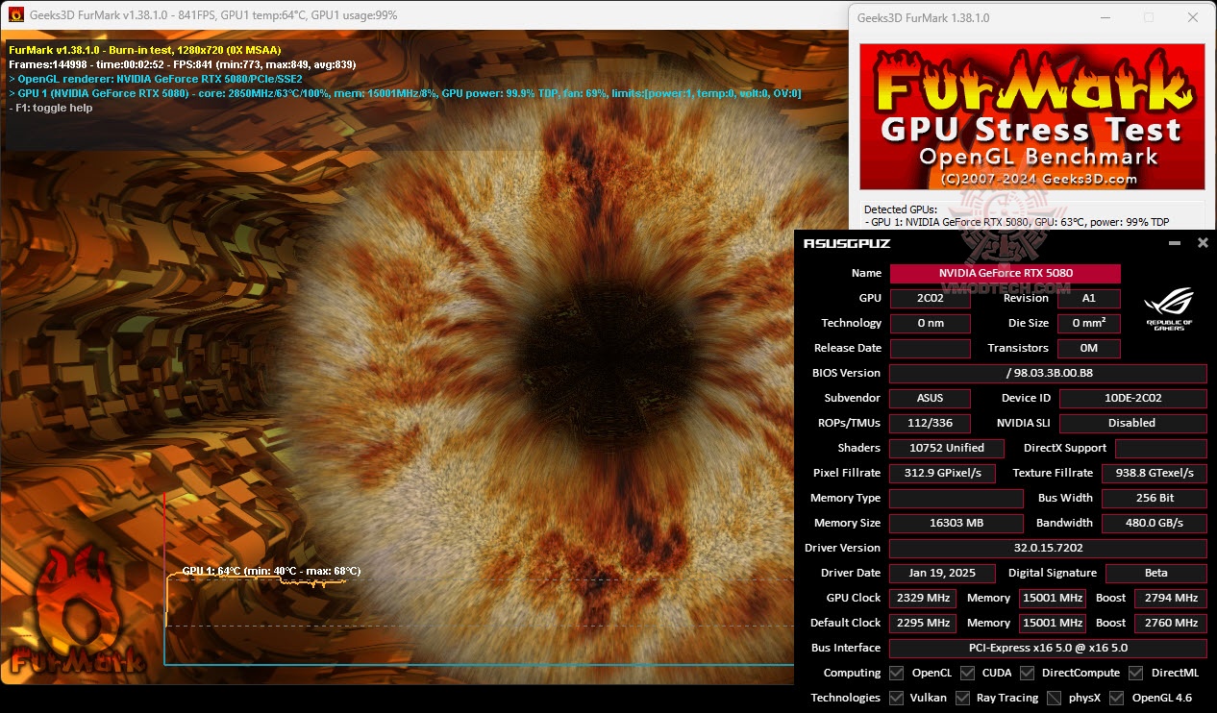Click the Die Size field
The width and height of the screenshot is (1217, 713).
(1089, 323)
